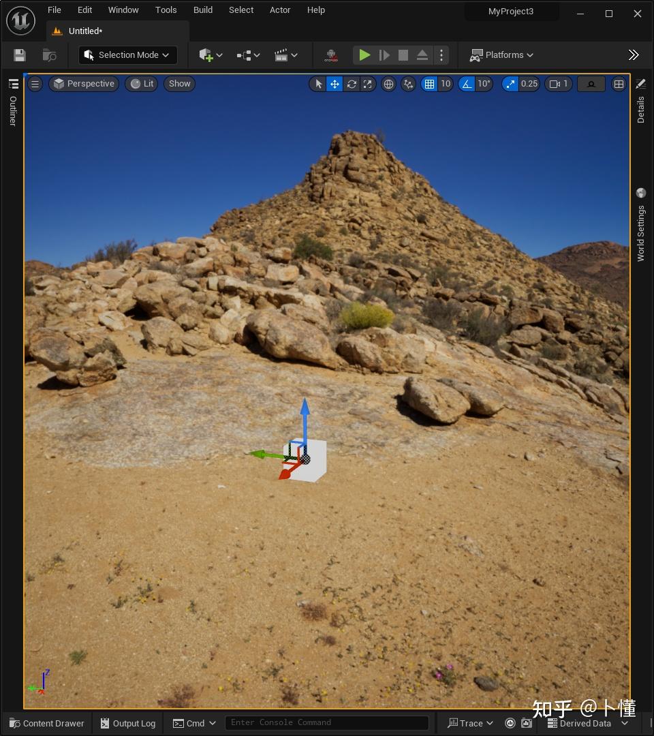The height and width of the screenshot is (736, 654).
Task: Open the Cinematics clapperboard menu
Action: coord(282,55)
